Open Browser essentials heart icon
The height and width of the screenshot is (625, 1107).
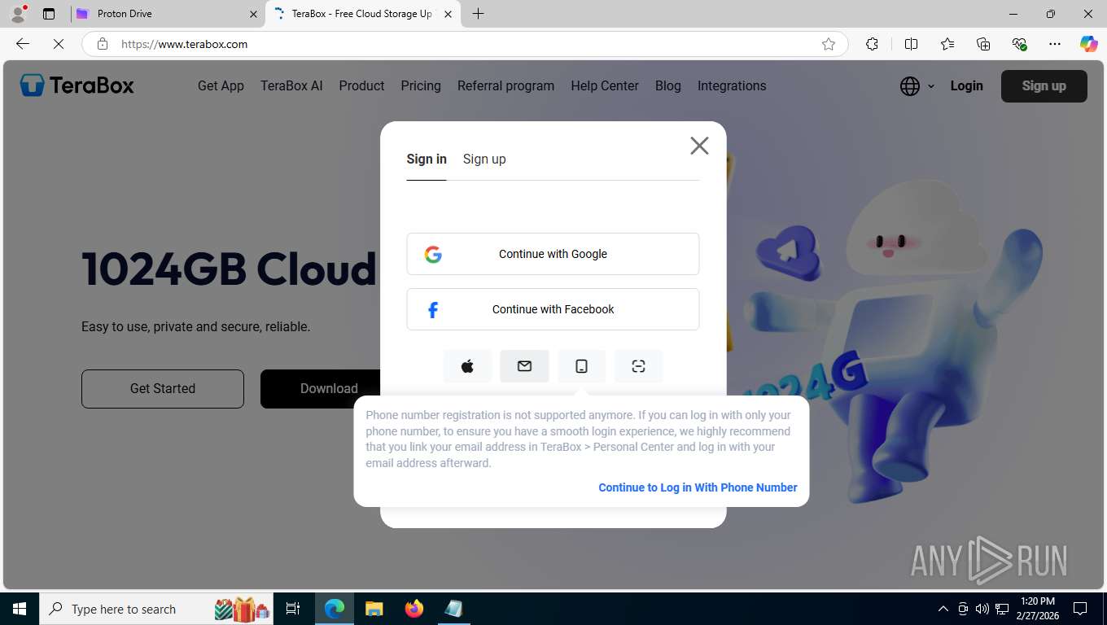pos(1019,44)
